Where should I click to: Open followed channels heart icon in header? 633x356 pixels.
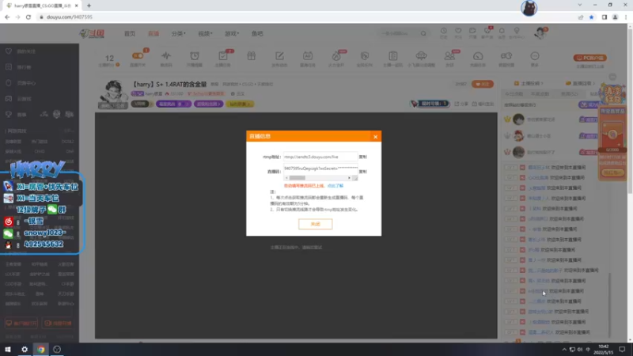(458, 32)
